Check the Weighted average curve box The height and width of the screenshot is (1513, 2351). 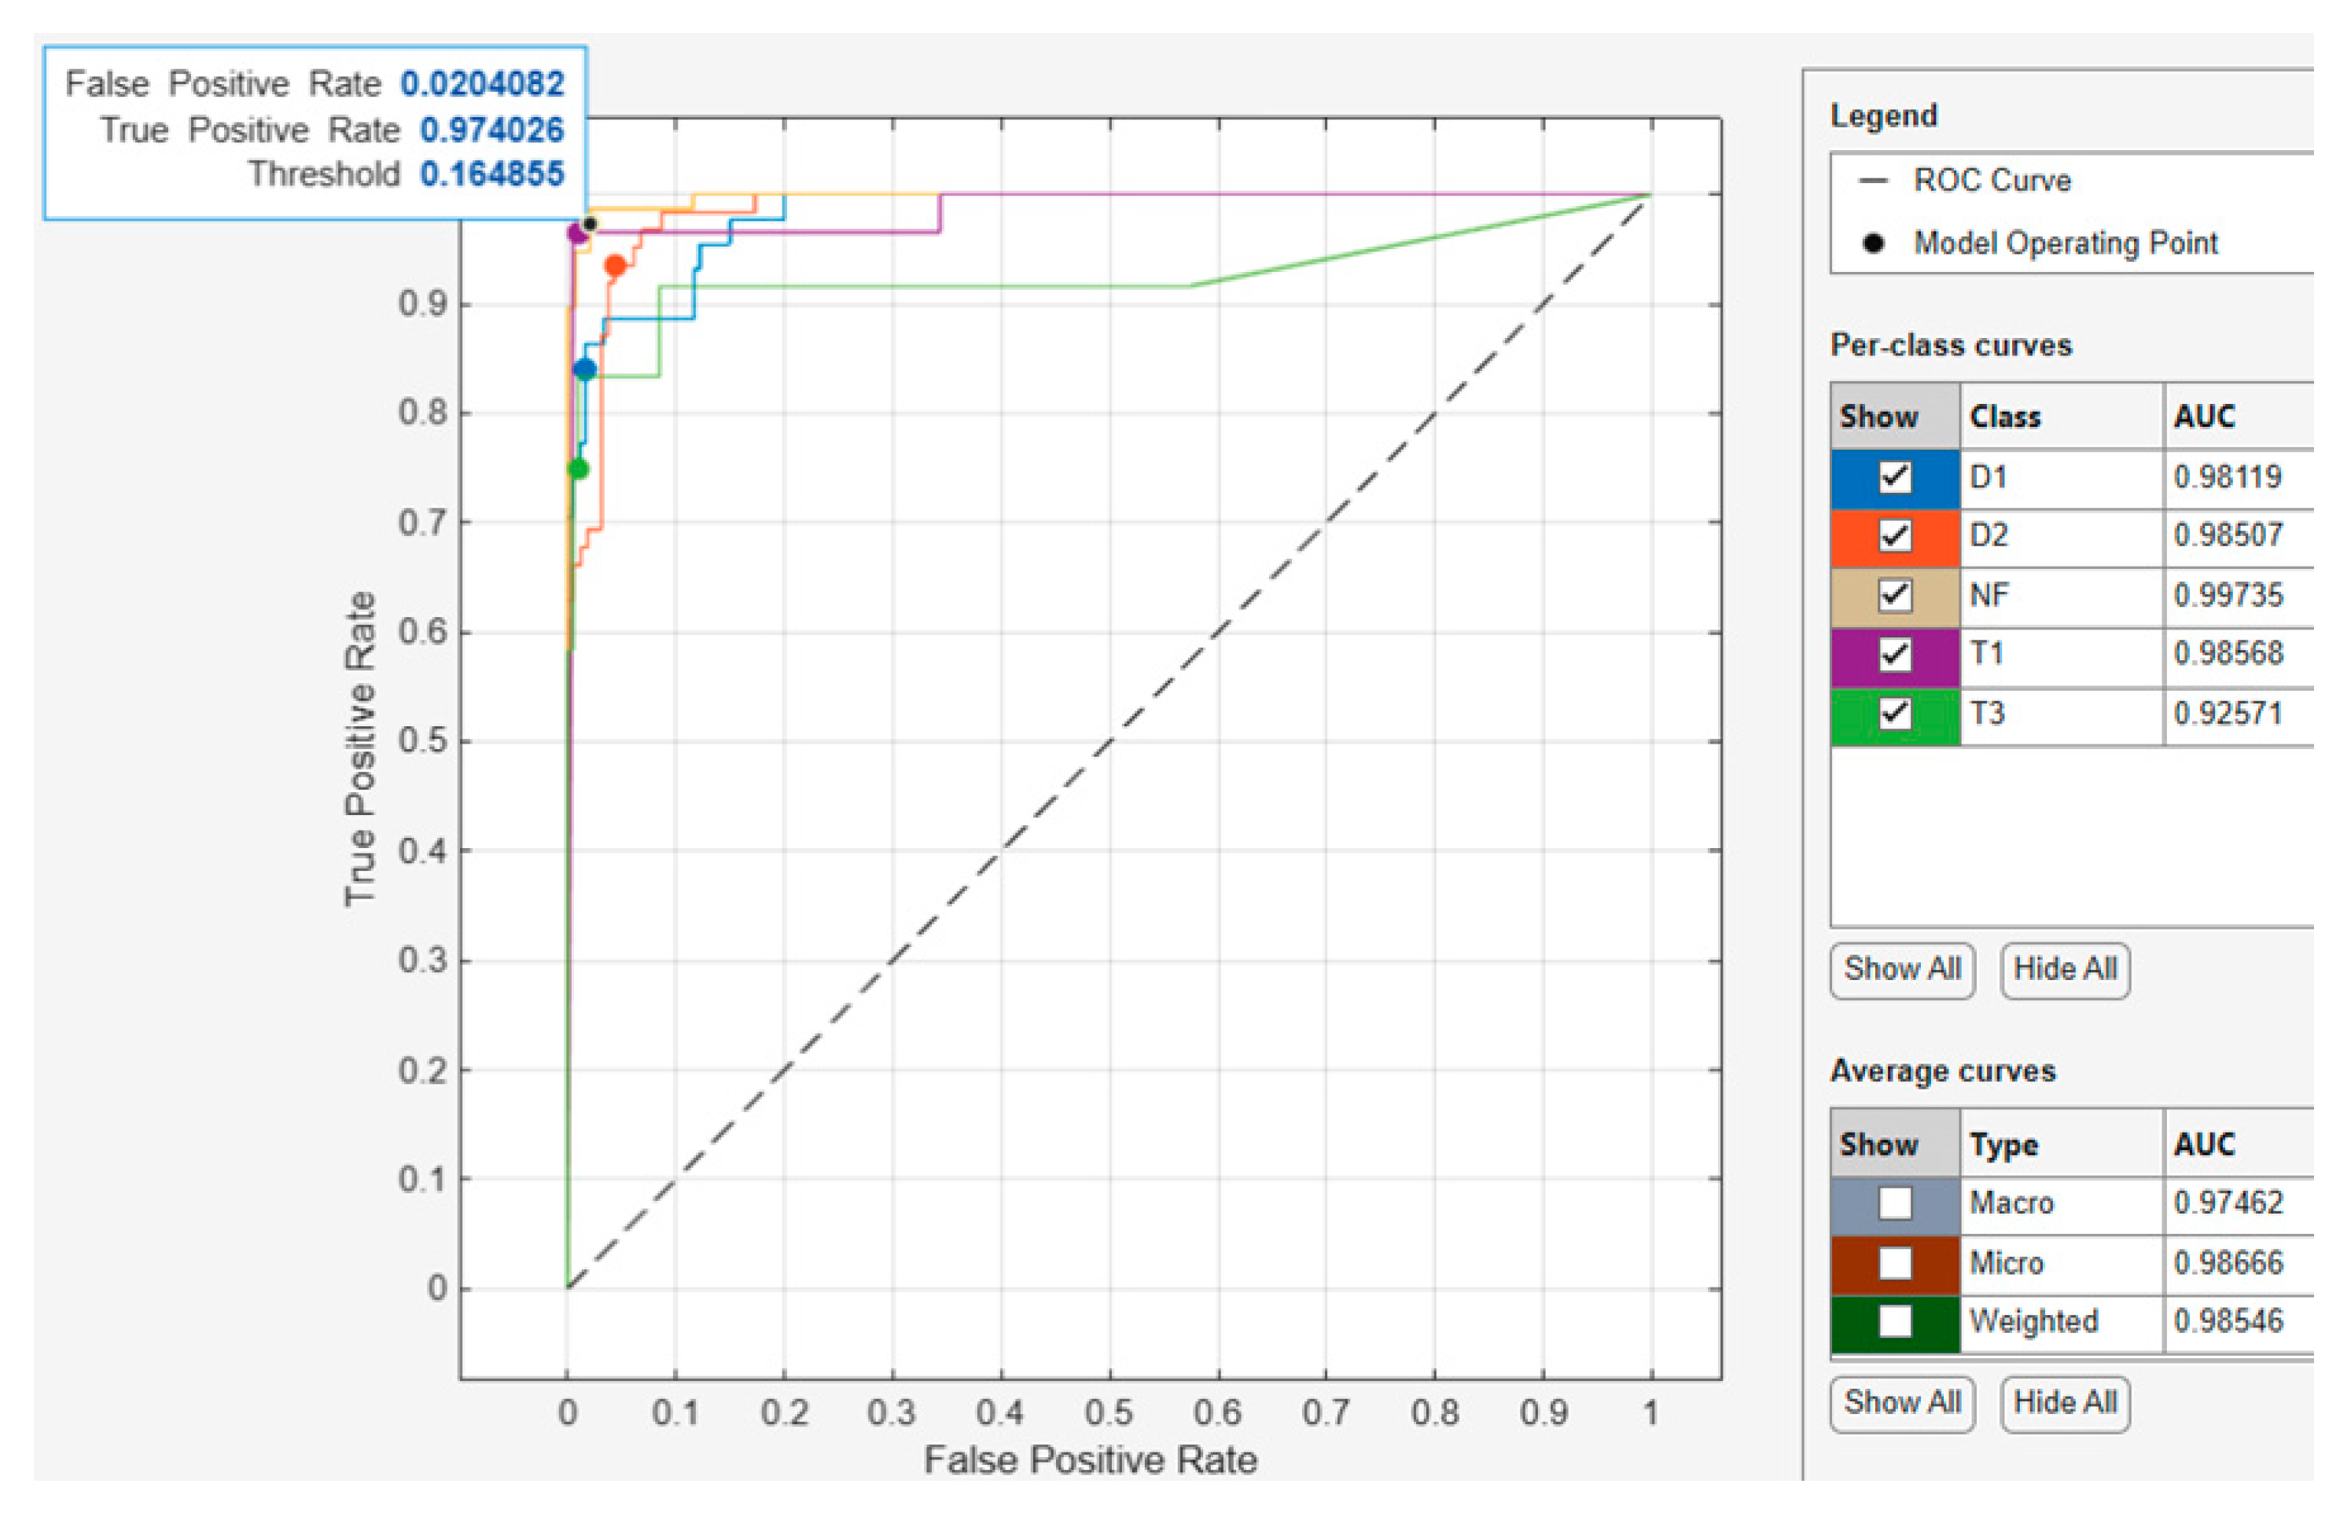[x=1894, y=1322]
